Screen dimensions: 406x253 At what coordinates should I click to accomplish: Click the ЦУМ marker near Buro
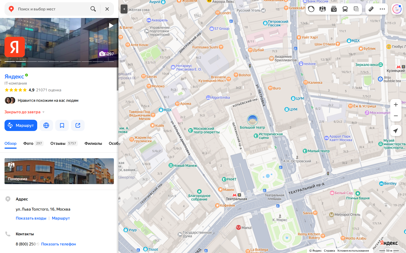click(x=293, y=98)
